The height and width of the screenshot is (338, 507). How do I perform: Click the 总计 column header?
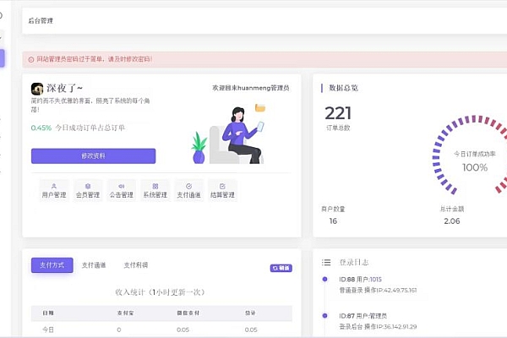click(x=250, y=313)
